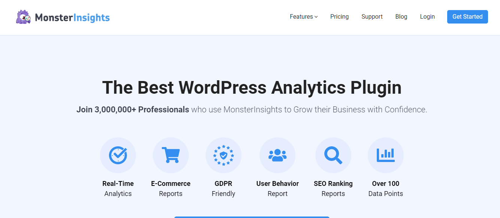Open the Pricing page
Image resolution: width=500 pixels, height=218 pixels.
(x=339, y=16)
